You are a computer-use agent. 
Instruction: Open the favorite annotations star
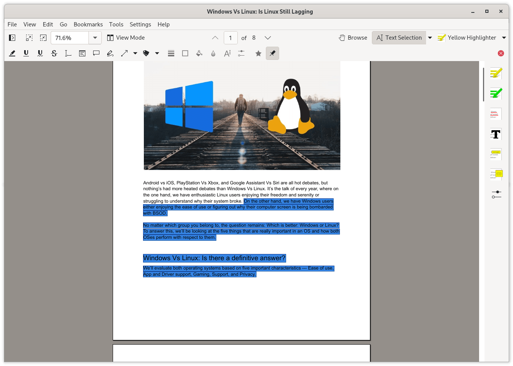pyautogui.click(x=258, y=53)
